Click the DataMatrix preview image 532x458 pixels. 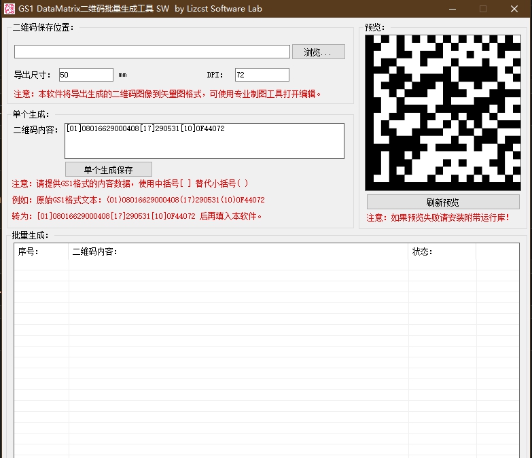443,112
